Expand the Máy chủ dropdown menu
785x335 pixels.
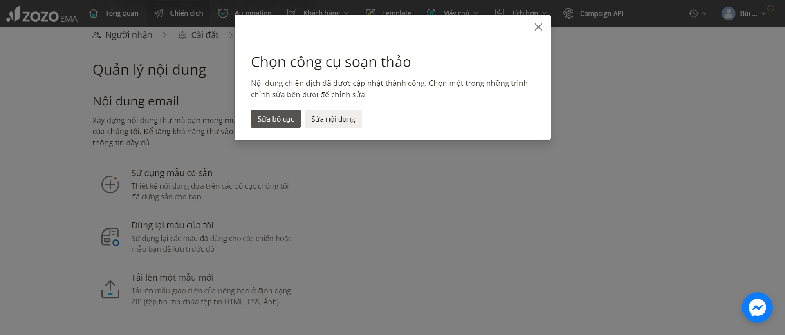(476, 13)
